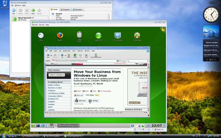The image size is (221, 138).
Task: Click Konqueror's Print icon
Action: click(86, 55)
